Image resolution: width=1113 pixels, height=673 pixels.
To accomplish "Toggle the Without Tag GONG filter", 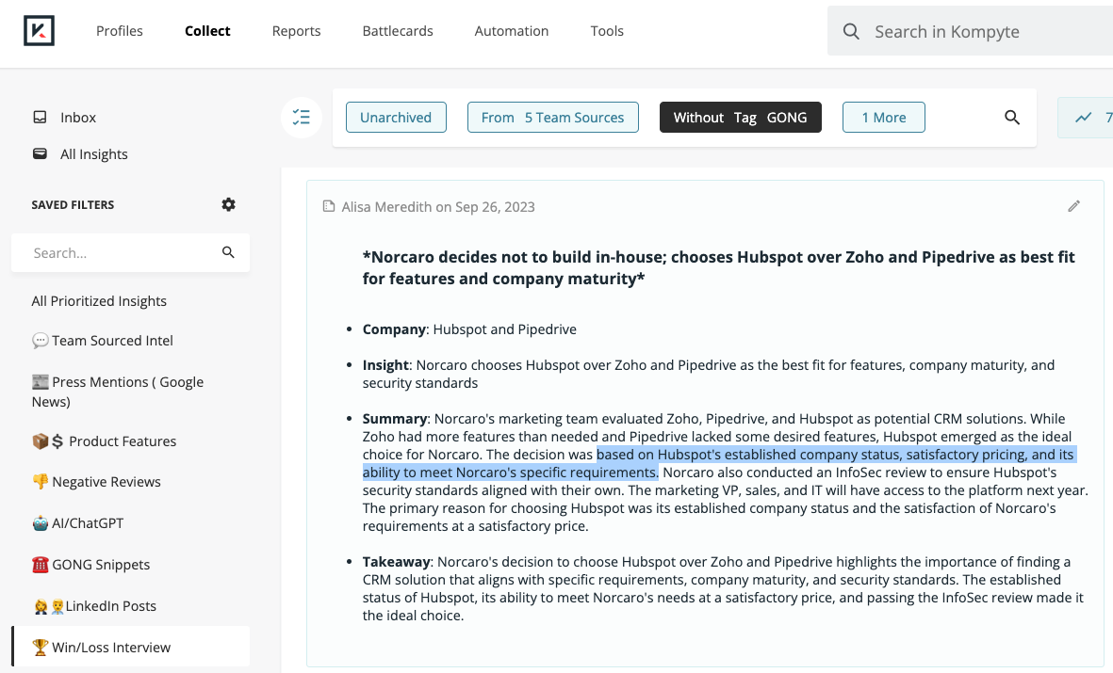I will click(x=740, y=118).
